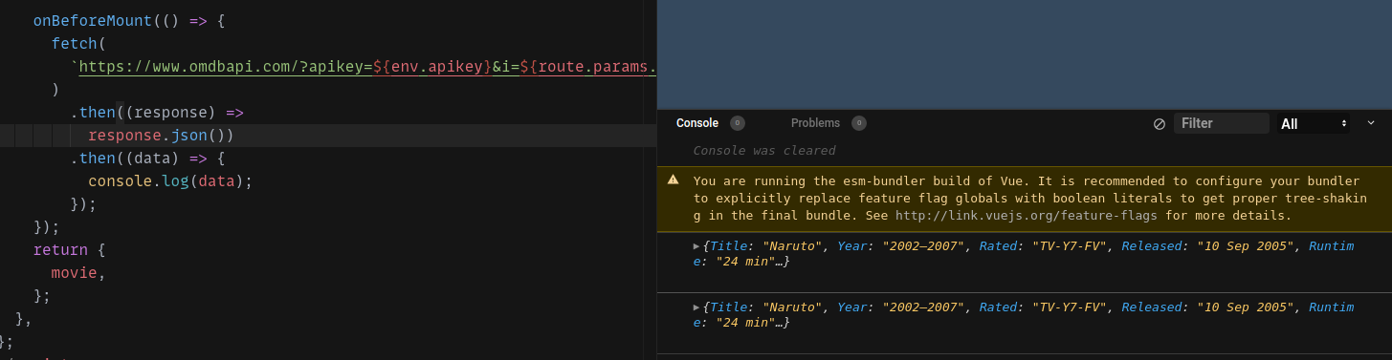
Task: Collapse the console panel with the chevron
Action: (x=1370, y=122)
